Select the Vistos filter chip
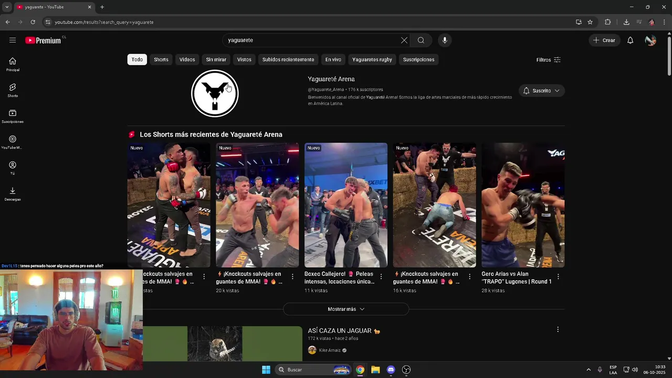The width and height of the screenshot is (672, 378). coord(244,59)
